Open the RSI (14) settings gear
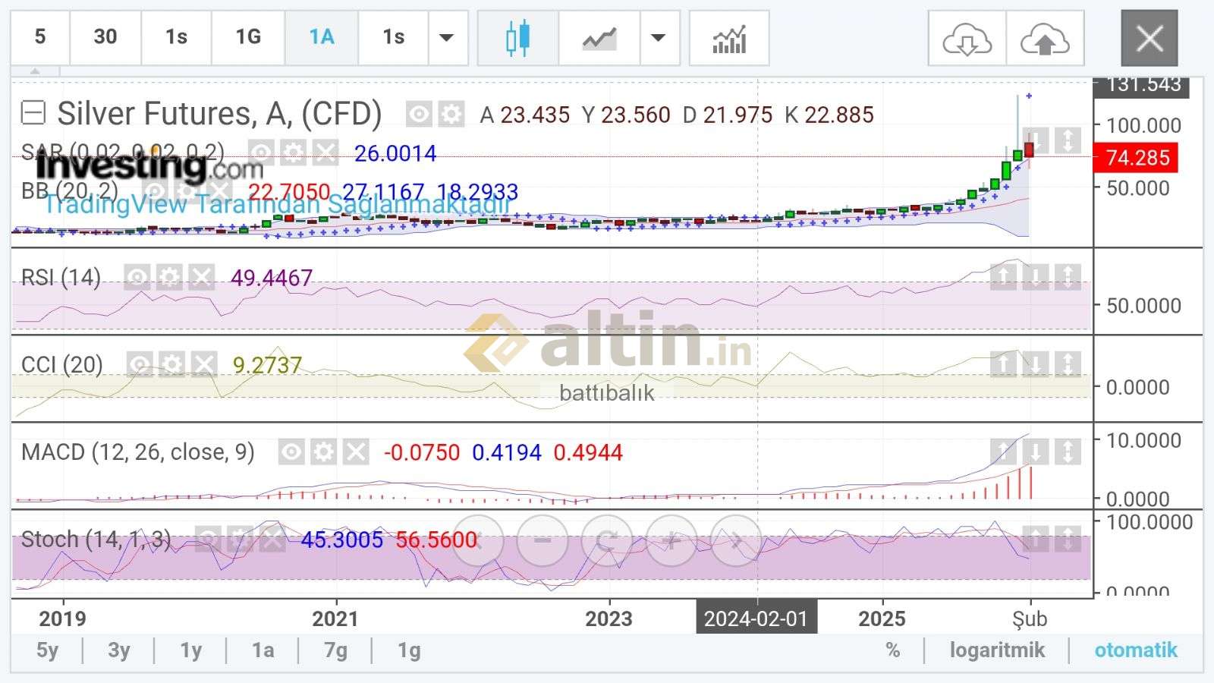The width and height of the screenshot is (1214, 683). (x=169, y=278)
